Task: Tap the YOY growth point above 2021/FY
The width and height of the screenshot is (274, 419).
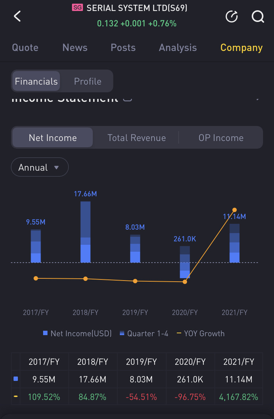Action: pos(235,210)
